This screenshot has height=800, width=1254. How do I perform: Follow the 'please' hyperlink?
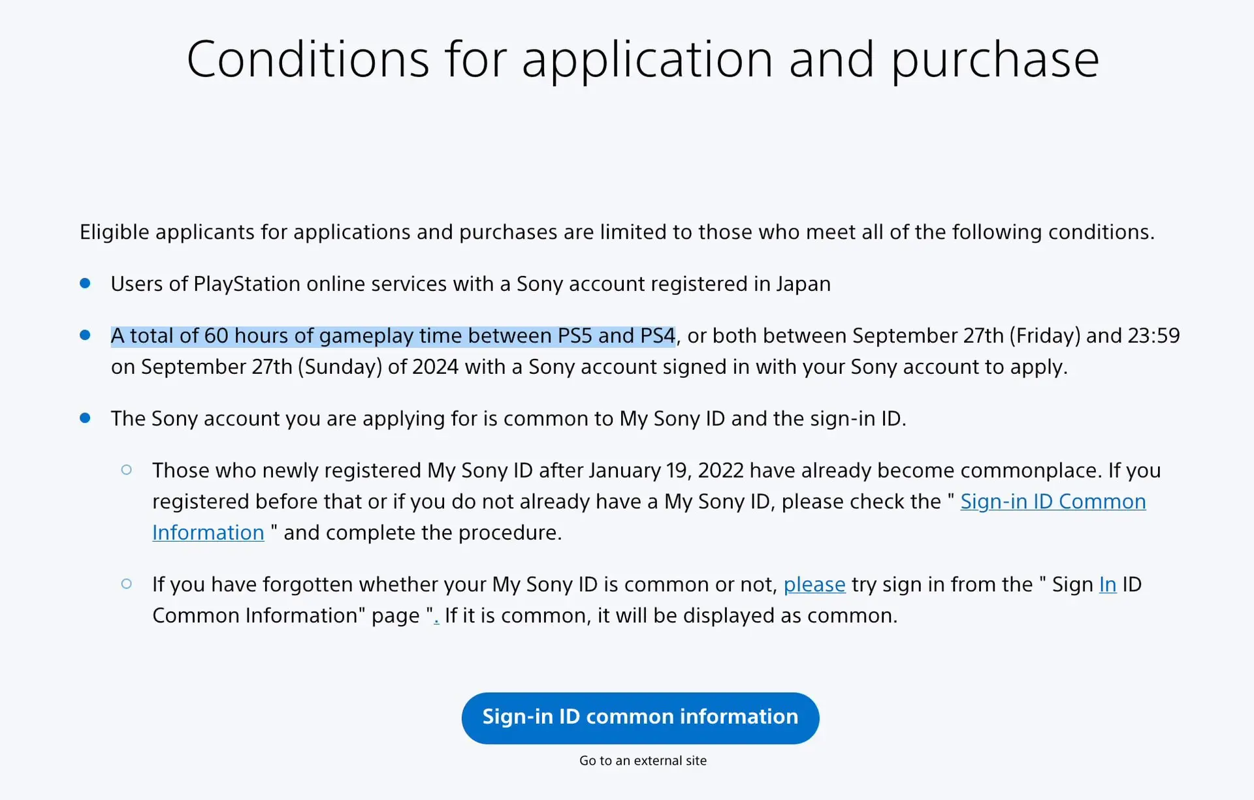coord(814,585)
